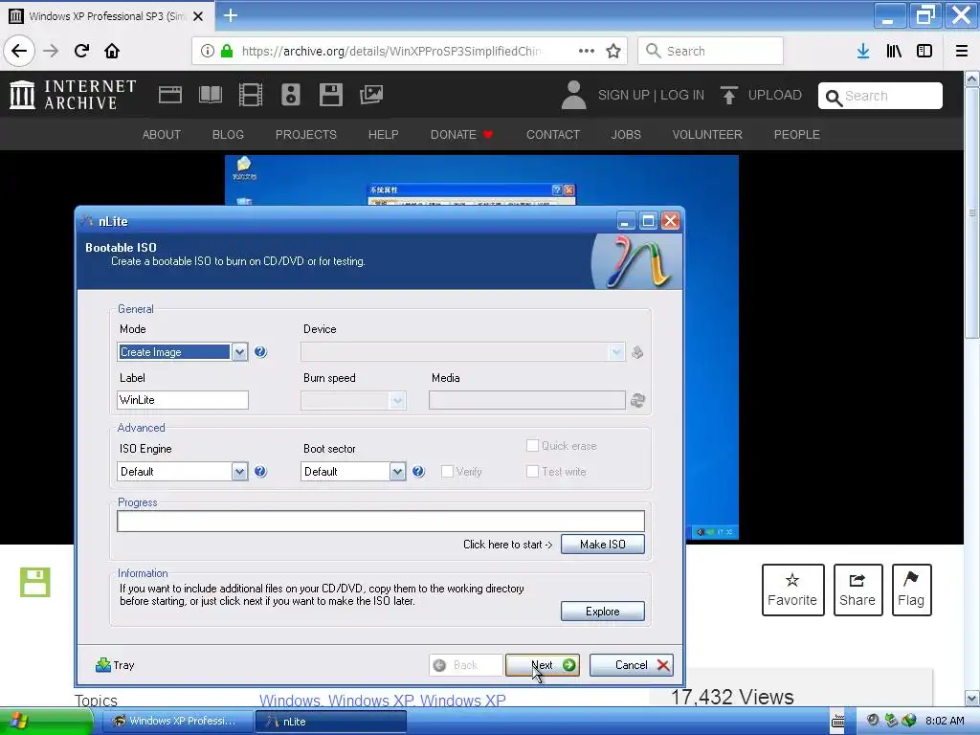Open PROJECTS menu item

pos(305,134)
